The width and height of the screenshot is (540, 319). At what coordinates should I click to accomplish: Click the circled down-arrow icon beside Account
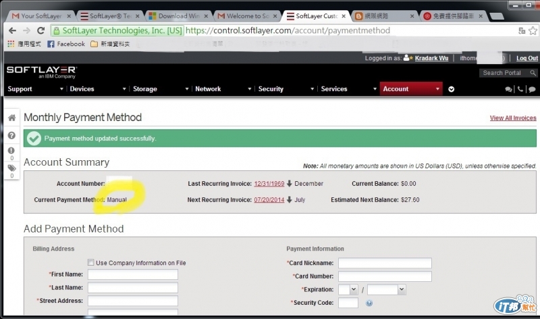pyautogui.click(x=451, y=89)
